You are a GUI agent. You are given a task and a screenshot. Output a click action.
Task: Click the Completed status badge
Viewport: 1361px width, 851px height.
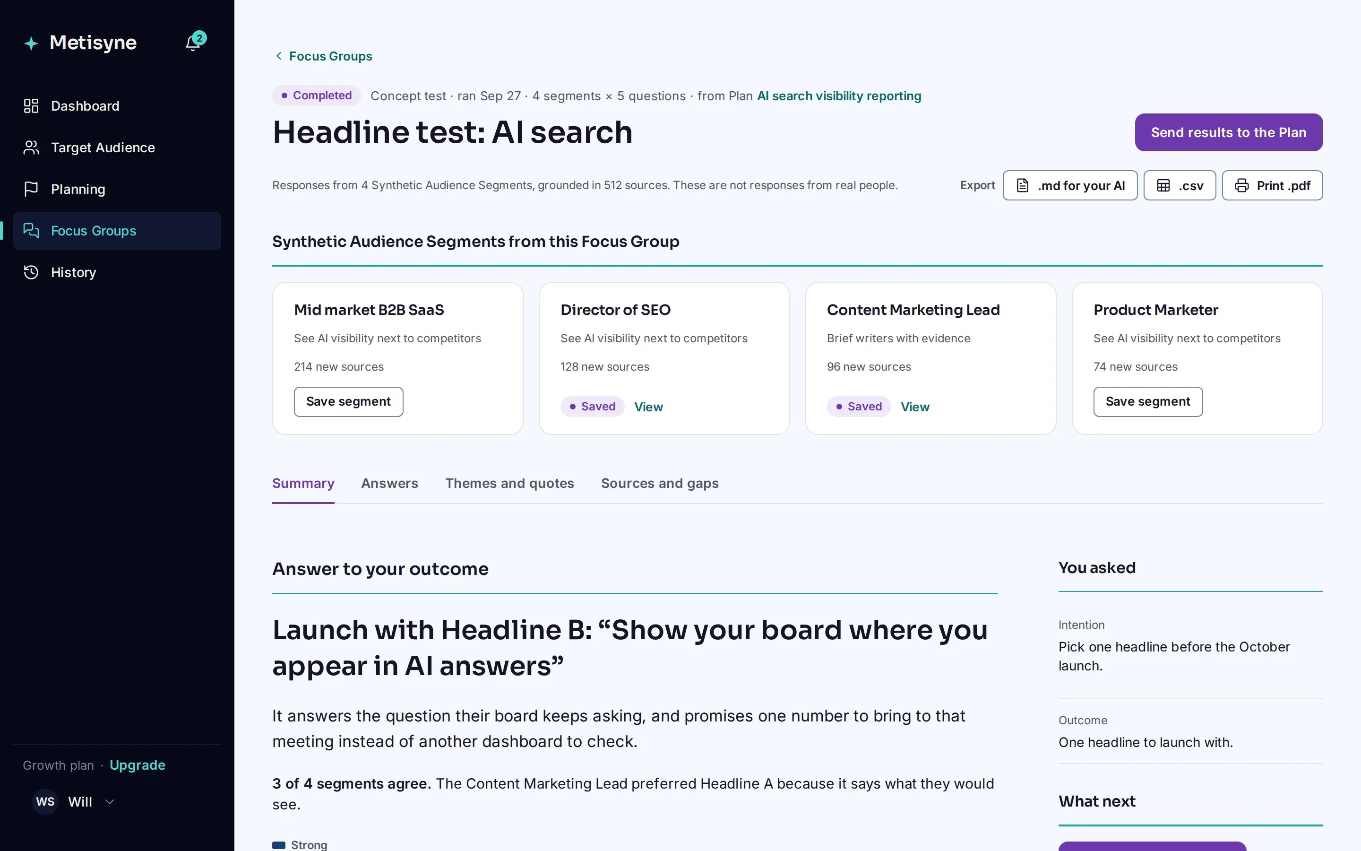pos(317,96)
